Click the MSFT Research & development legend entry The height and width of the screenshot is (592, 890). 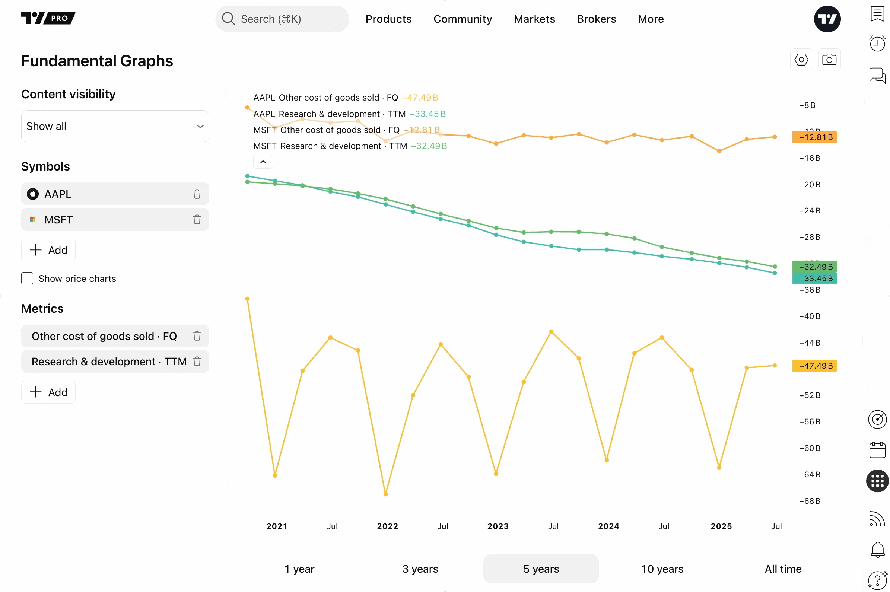(350, 146)
